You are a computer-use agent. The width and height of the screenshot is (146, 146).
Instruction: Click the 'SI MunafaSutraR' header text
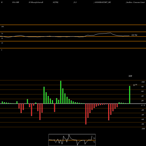[36, 2]
